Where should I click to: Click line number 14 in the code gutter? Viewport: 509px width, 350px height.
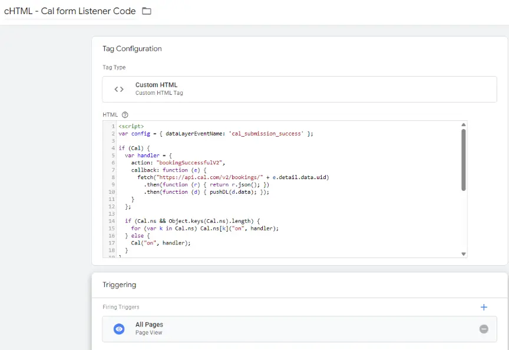click(x=111, y=220)
